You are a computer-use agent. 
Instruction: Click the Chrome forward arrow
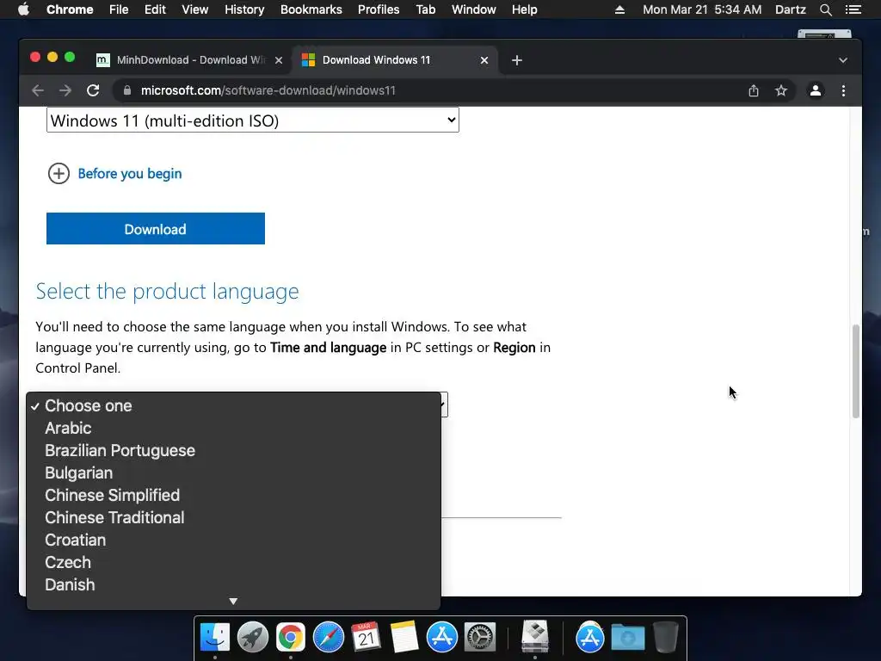(x=65, y=90)
